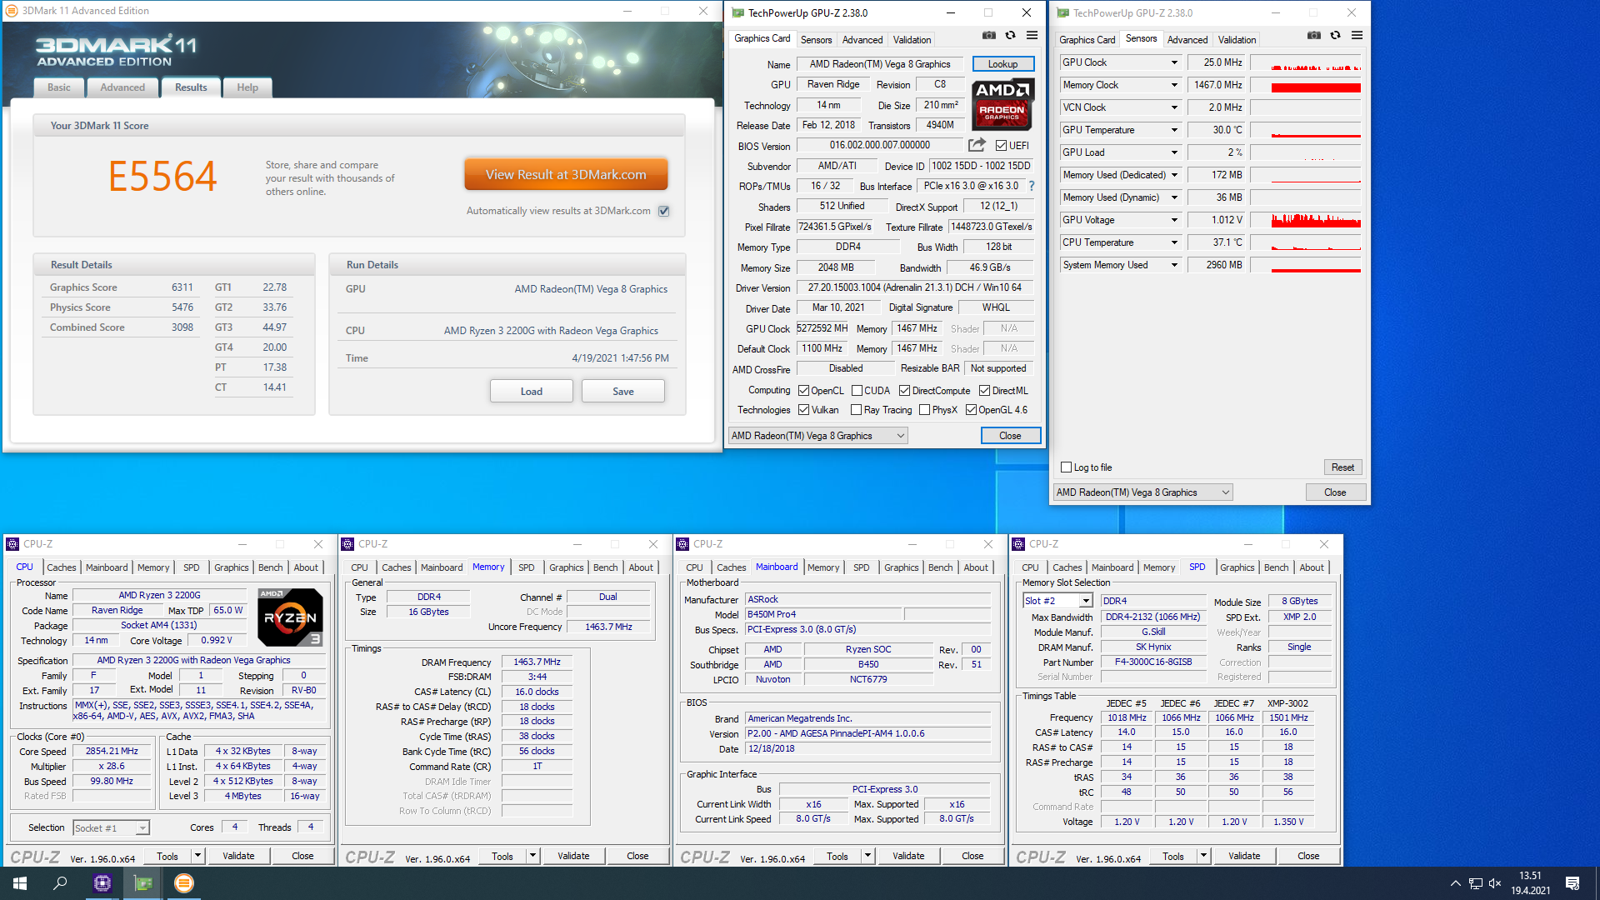
Task: Click Reset button in GPU-Z Sensors
Action: [1342, 467]
